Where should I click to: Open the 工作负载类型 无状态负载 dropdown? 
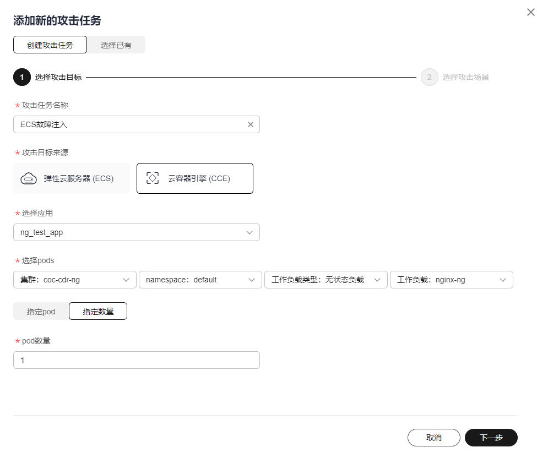[326, 280]
